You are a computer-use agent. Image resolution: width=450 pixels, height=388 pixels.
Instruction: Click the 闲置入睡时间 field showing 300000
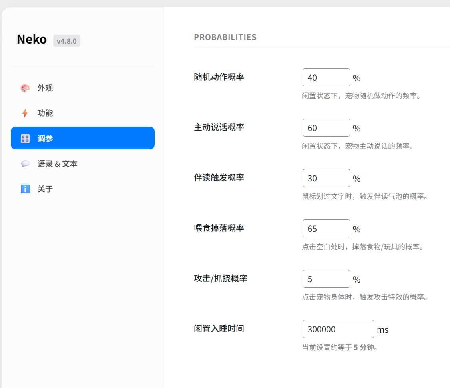(338, 329)
